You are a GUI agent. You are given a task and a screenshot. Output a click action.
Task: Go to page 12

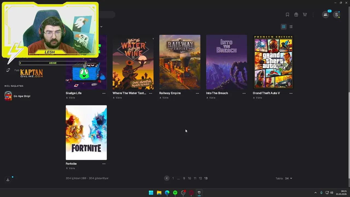(x=200, y=178)
